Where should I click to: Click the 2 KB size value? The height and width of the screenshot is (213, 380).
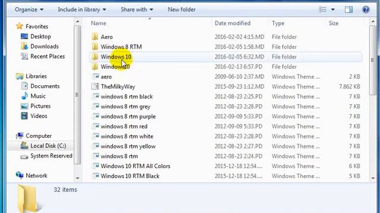pos(354,76)
